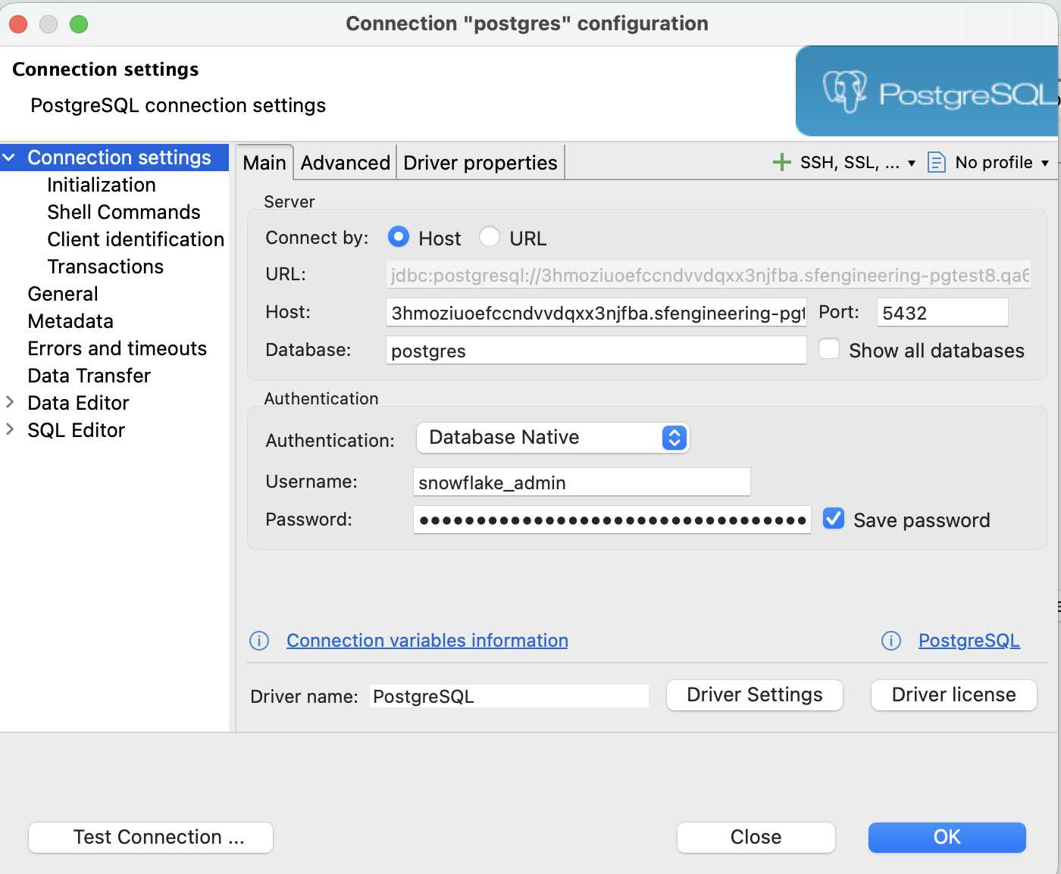The width and height of the screenshot is (1061, 874).
Task: Click the green plus to add SSH or SSL handler
Action: tap(781, 161)
